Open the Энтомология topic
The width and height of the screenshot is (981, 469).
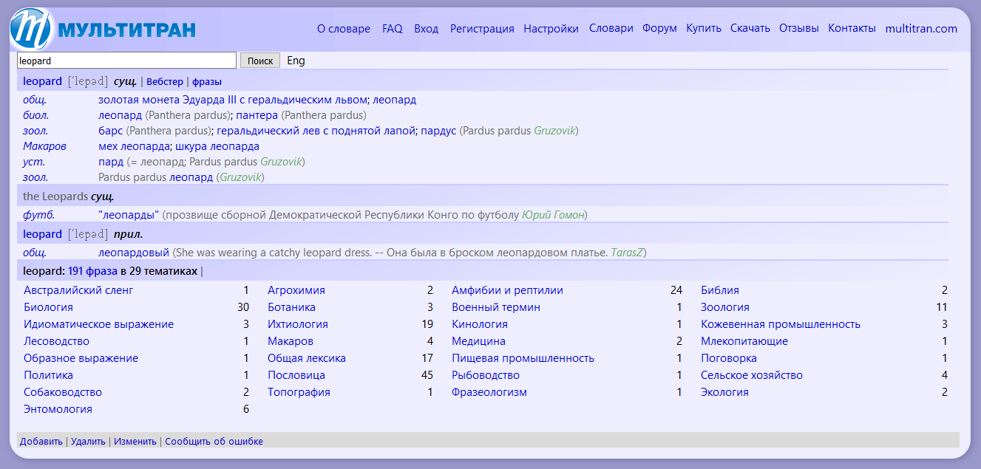coord(58,409)
